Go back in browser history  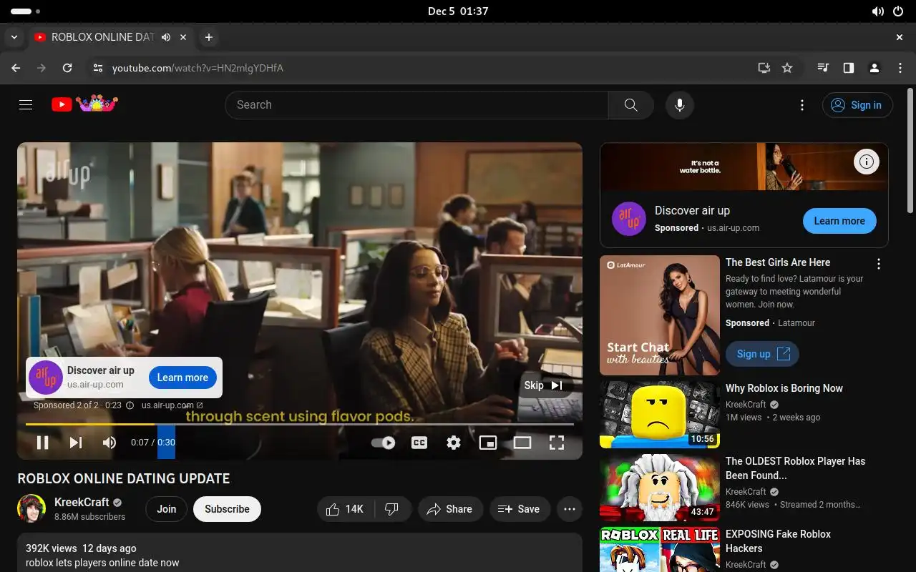click(16, 68)
